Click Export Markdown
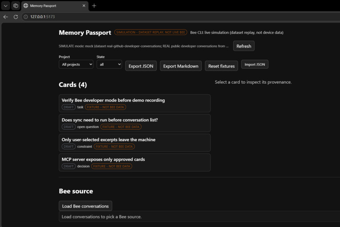The height and width of the screenshot is (227, 340). (181, 66)
